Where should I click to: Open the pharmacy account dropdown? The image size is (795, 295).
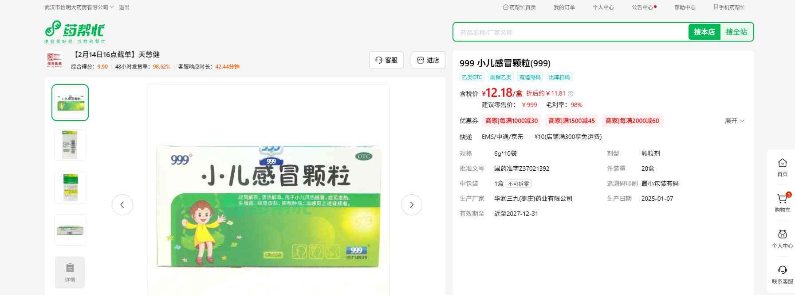[x=79, y=8]
